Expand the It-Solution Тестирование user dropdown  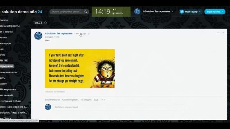point(172,11)
